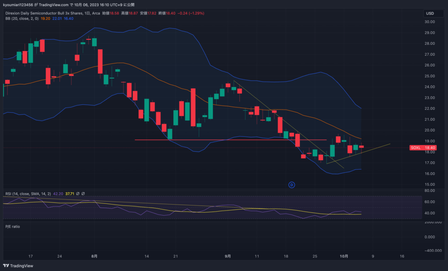Screen dimensions: 448x271
Task: Select the BB (20, close, 2, 0) indicator legend
Action: tap(22, 18)
